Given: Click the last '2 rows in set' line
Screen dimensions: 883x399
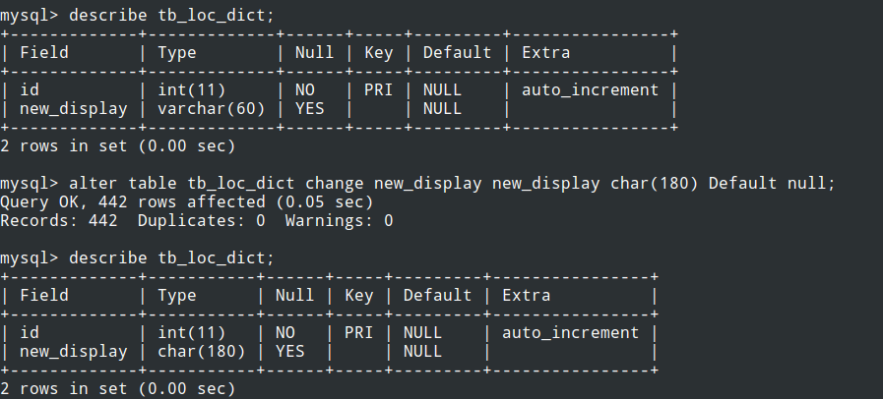Looking at the screenshot, I should 118,389.
